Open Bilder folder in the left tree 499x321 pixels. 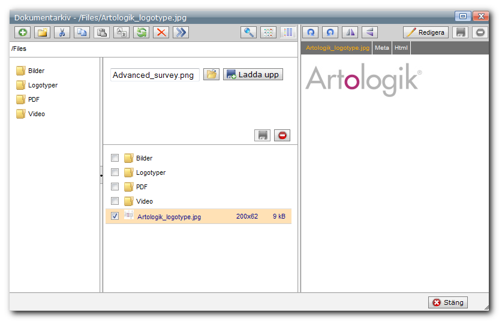tap(31, 71)
